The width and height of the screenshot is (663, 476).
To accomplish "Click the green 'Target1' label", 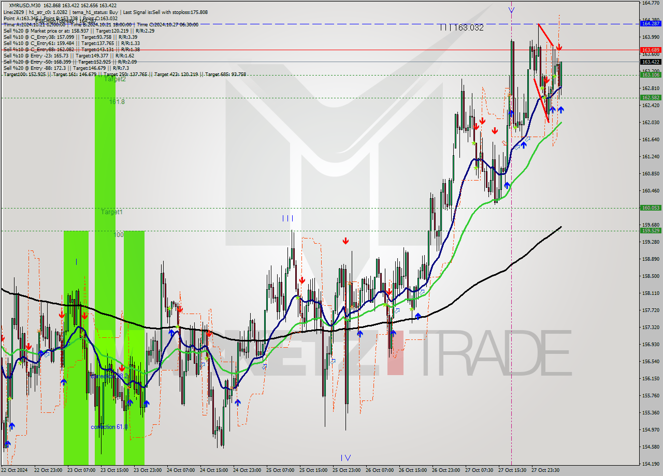I will coord(112,212).
